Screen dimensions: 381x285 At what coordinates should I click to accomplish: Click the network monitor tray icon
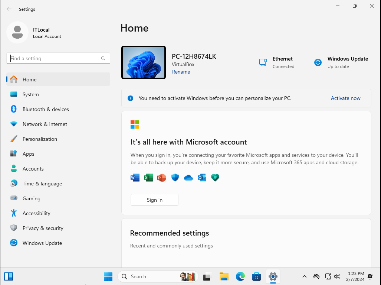click(328, 276)
